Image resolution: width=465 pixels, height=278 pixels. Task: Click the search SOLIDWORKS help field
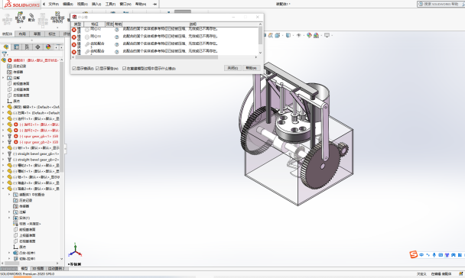(441, 4)
